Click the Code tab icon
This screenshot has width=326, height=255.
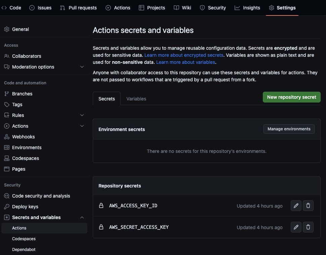5,7
